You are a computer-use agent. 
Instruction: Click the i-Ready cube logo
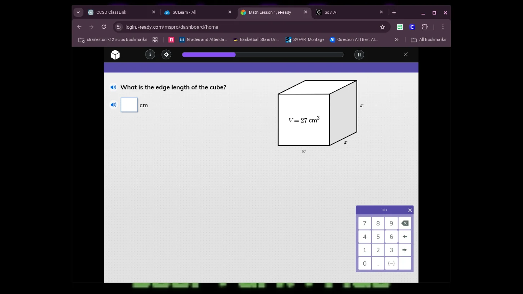[115, 54]
